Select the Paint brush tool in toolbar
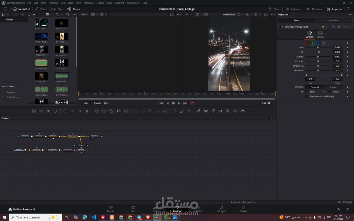The width and height of the screenshot is (354, 221). click(x=56, y=111)
